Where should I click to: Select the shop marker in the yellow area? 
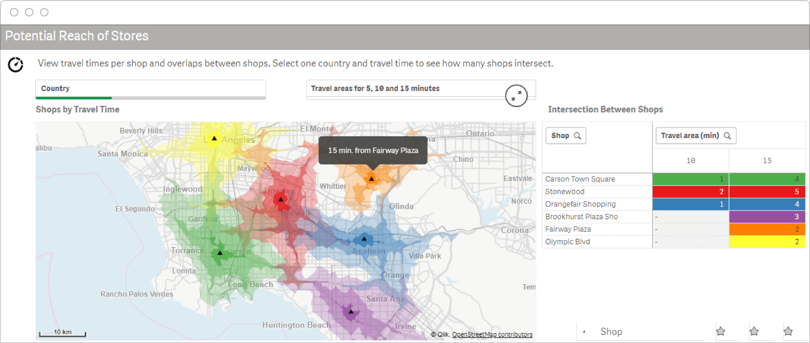coord(214,139)
